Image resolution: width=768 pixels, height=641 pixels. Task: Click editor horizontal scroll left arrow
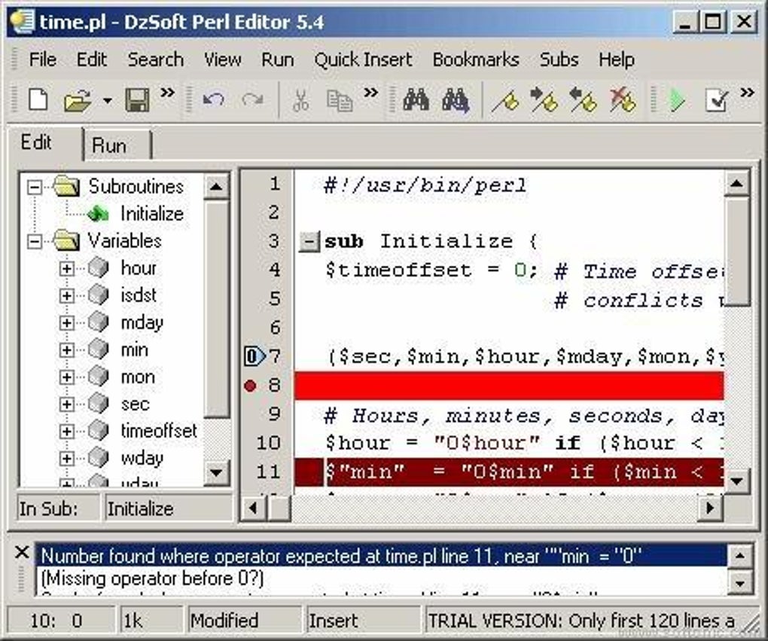pyautogui.click(x=253, y=508)
